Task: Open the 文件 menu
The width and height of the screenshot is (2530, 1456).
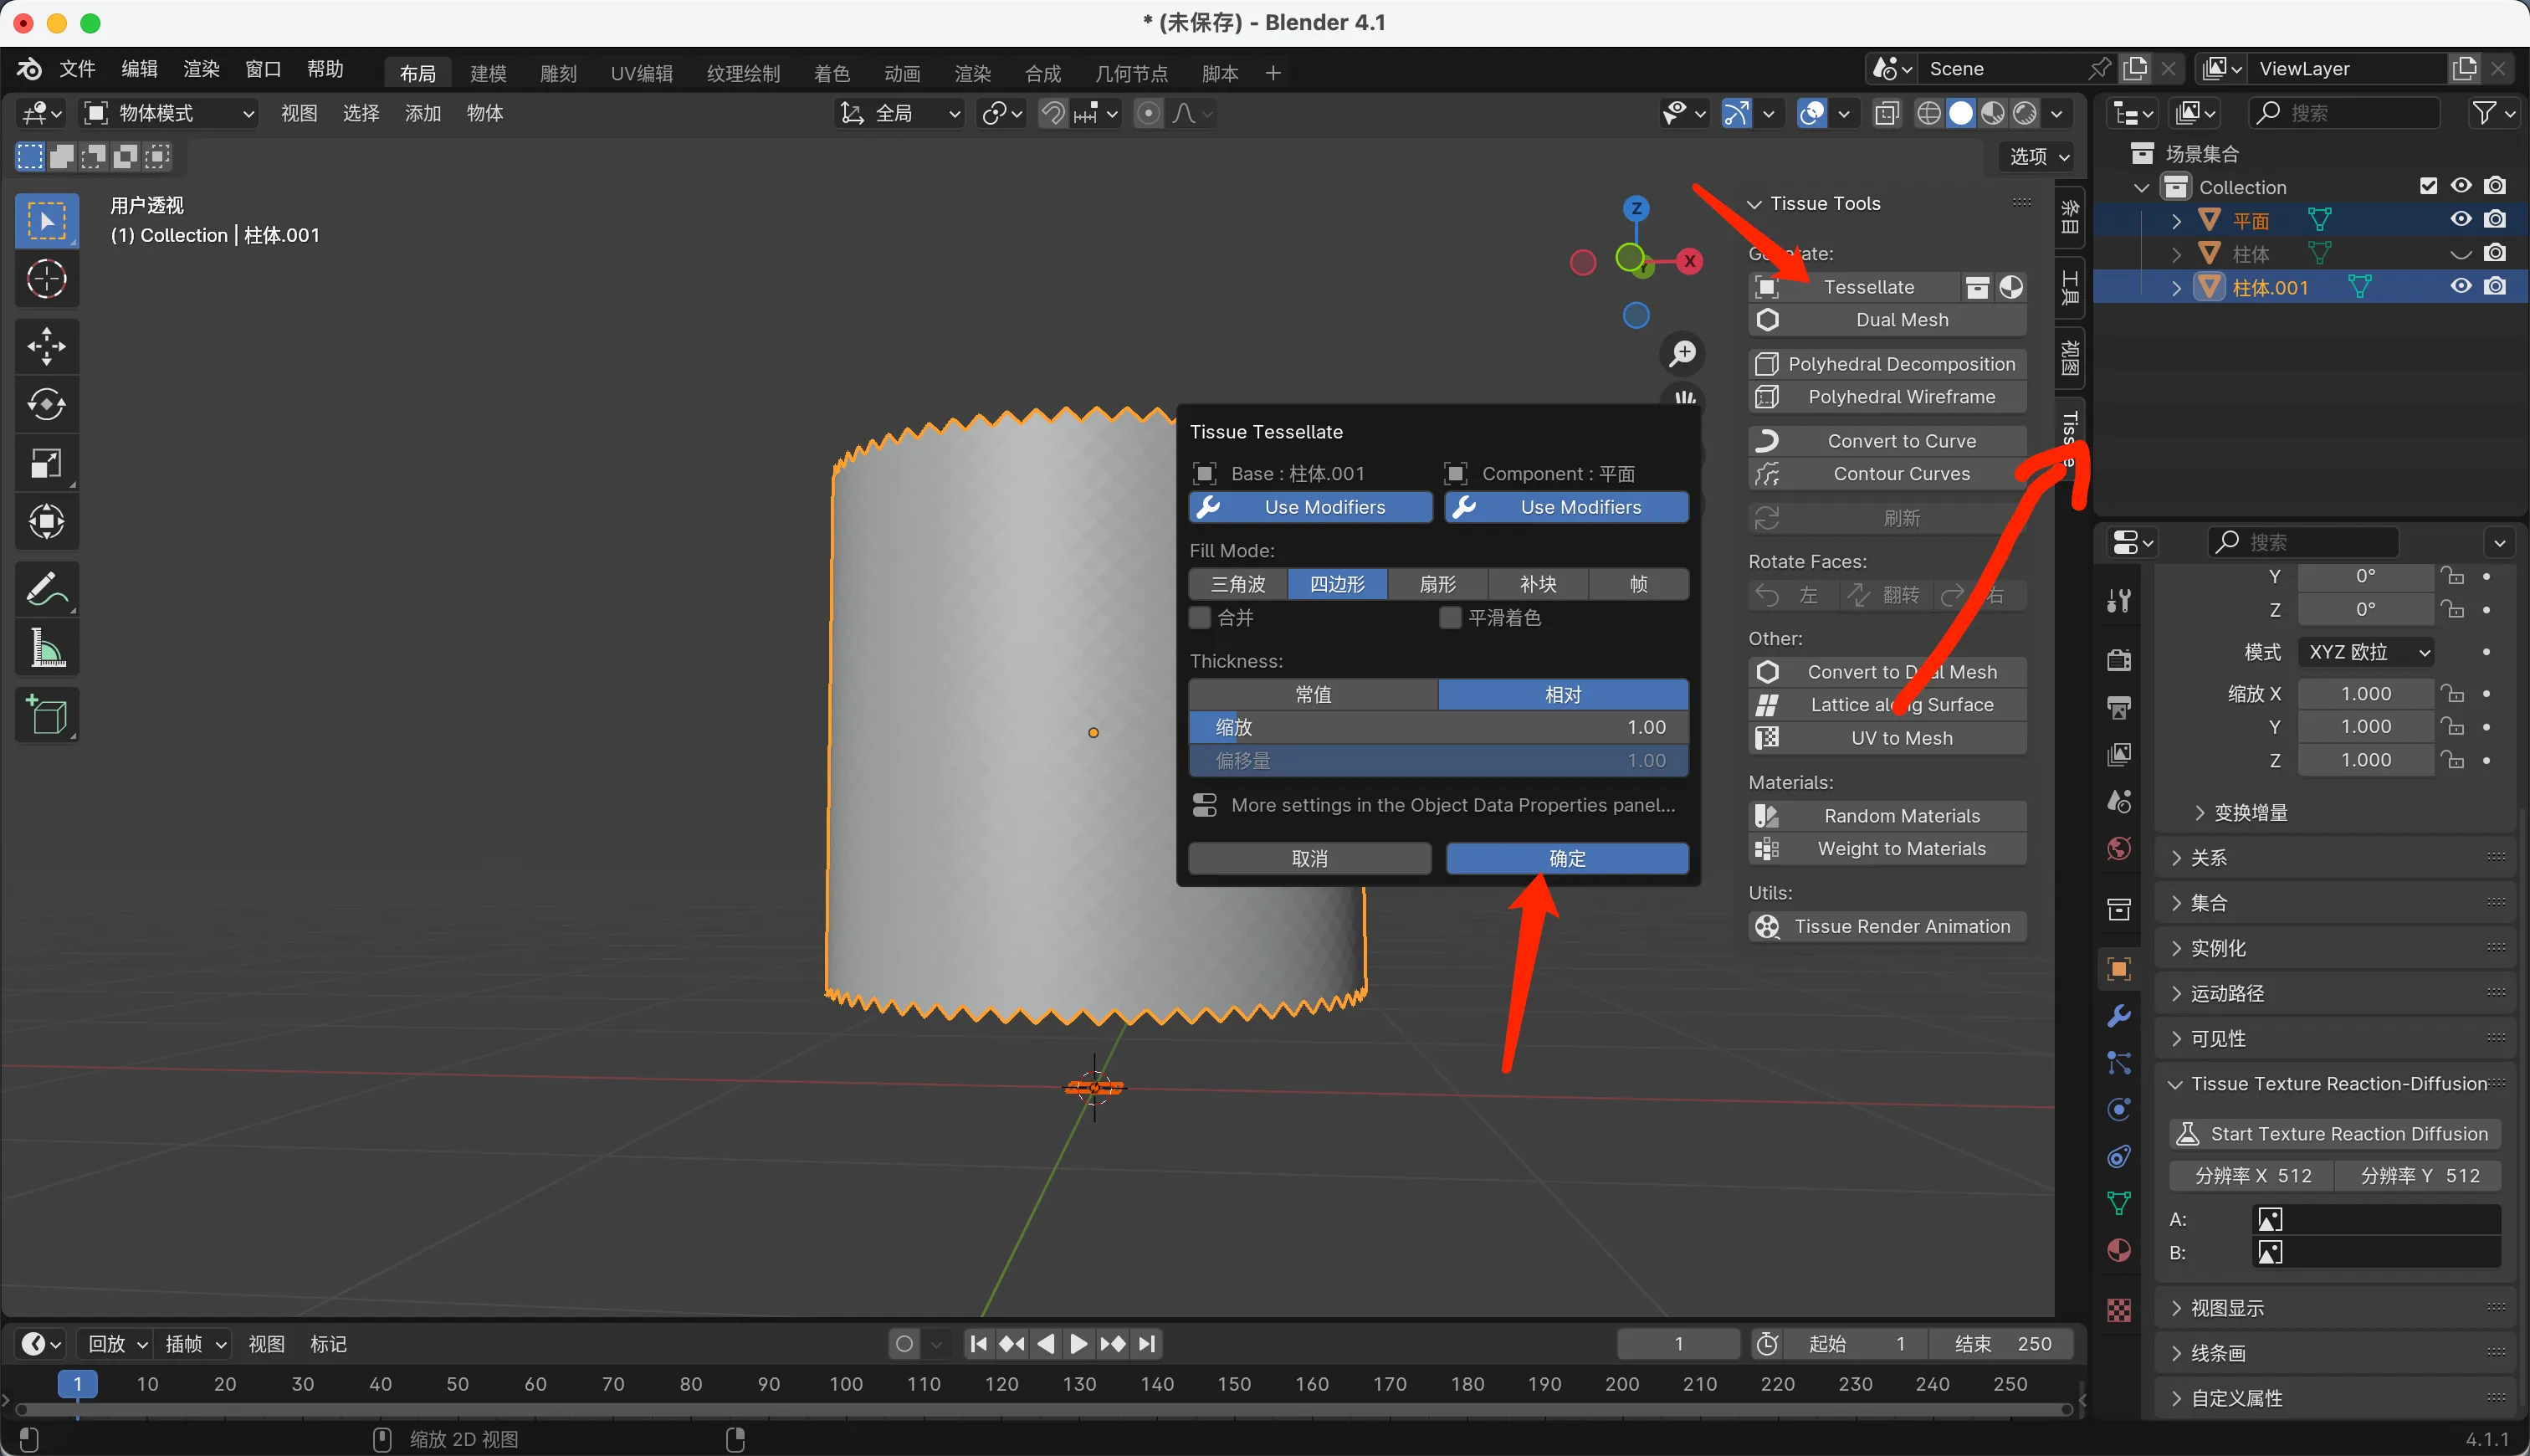Action: 77,69
